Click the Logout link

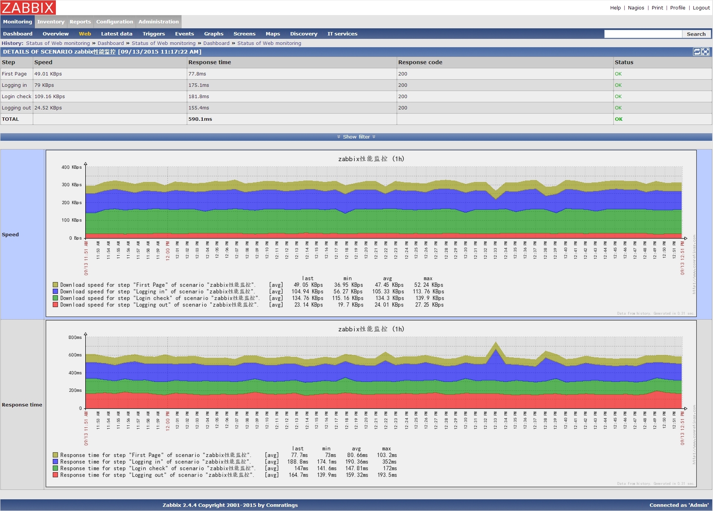(x=701, y=8)
